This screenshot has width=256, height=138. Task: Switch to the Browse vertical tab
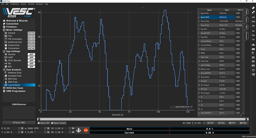click(246, 35)
